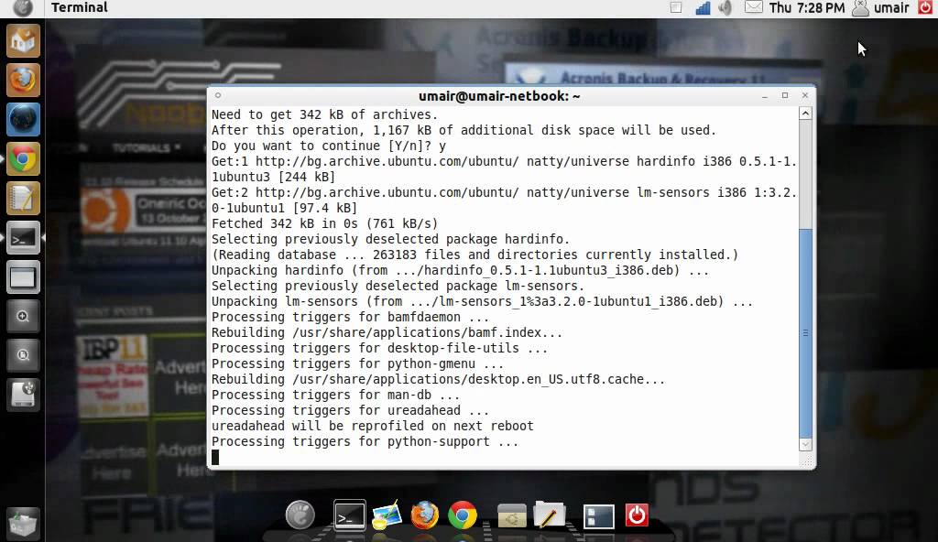Click the blue terminal scrollbar thumb

805,332
